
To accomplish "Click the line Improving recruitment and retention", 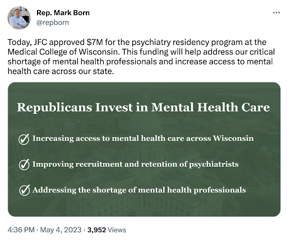I will [x=136, y=164].
